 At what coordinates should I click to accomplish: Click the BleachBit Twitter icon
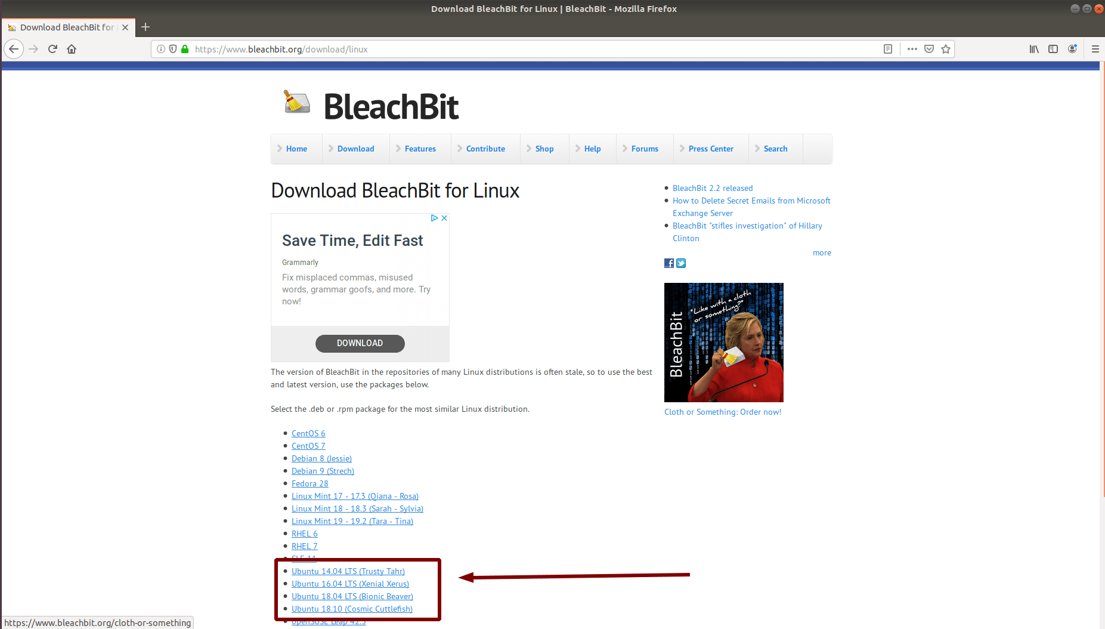(x=681, y=263)
